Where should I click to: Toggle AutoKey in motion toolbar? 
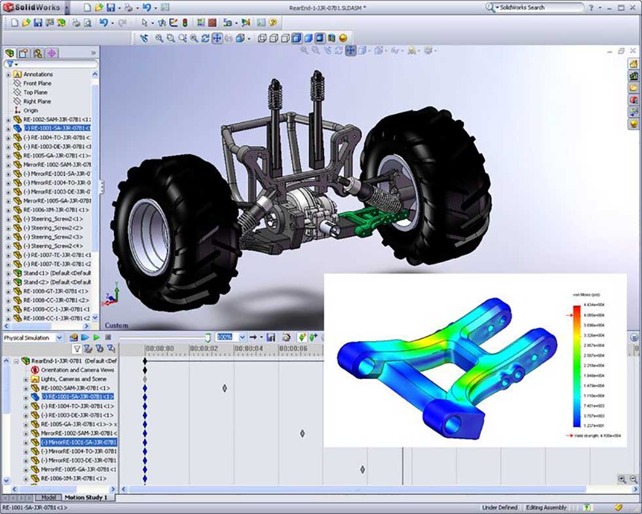302,338
